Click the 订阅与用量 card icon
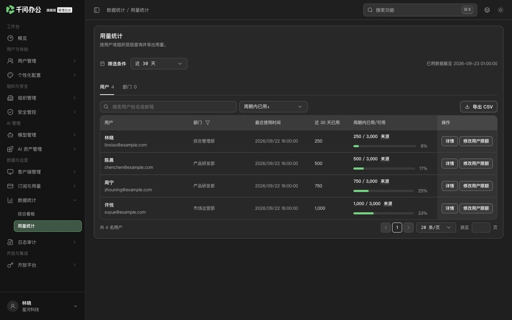Image resolution: width=512 pixels, height=320 pixels. click(x=10, y=186)
